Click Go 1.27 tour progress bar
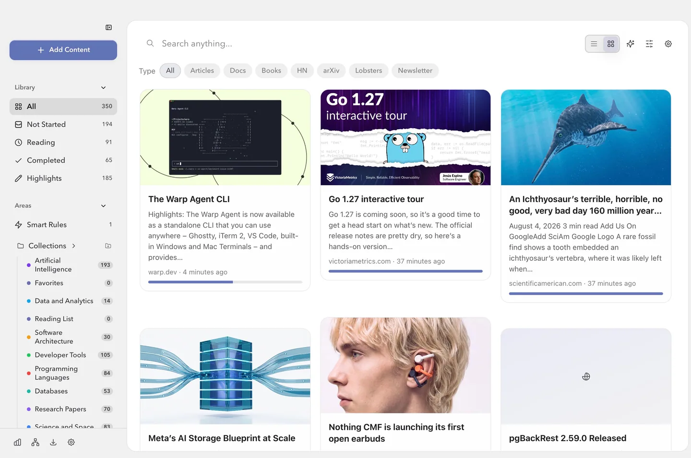The image size is (691, 458). pos(405,271)
